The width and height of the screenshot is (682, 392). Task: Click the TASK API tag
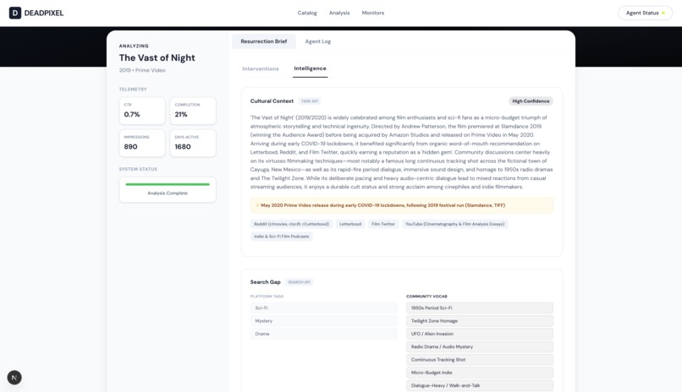pos(309,101)
